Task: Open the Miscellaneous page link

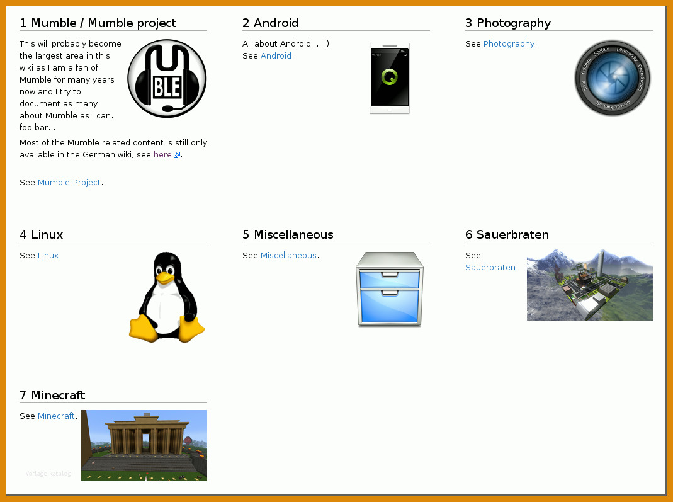Action: coord(288,256)
